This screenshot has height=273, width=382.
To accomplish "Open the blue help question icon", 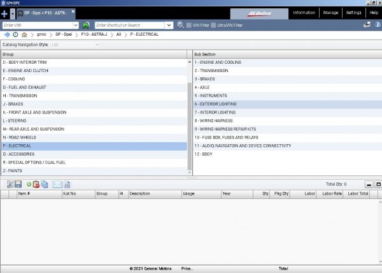I will point(378,25).
